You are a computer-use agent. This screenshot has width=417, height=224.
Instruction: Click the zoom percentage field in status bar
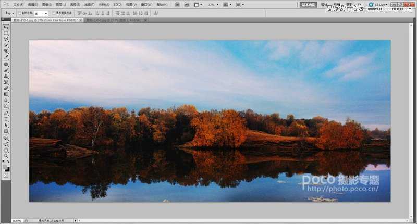[17, 220]
